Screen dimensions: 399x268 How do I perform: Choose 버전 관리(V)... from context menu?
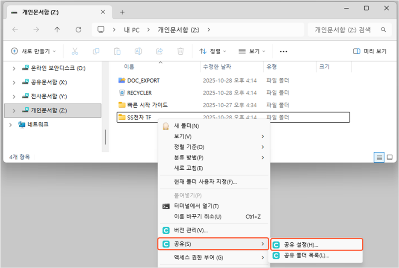click(x=191, y=230)
